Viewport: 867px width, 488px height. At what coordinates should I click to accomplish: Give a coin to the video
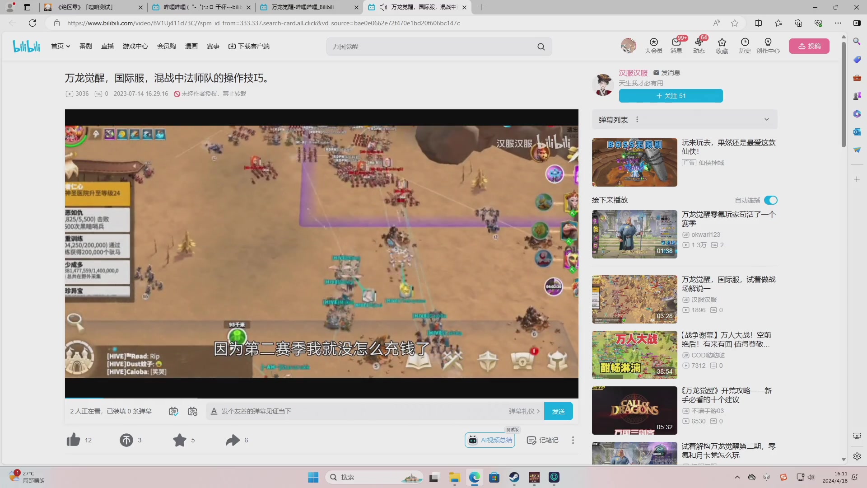pos(126,440)
